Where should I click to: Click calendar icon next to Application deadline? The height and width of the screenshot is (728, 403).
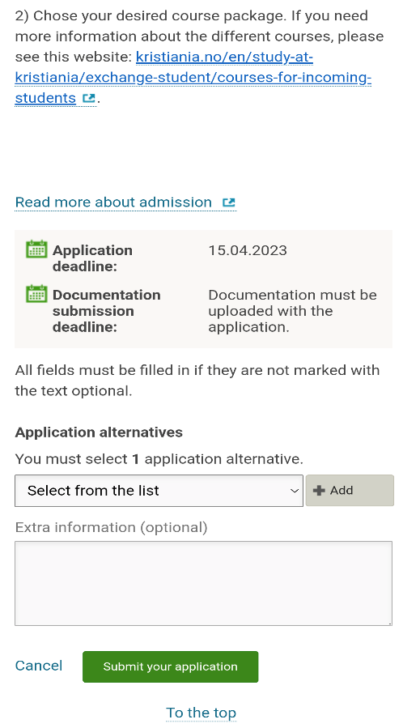point(36,249)
